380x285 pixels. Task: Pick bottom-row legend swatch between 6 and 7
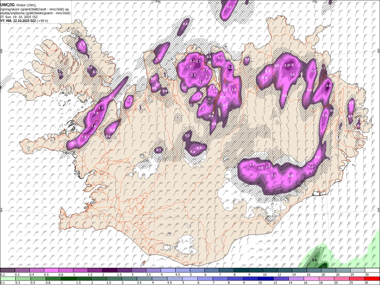pos(205,278)
